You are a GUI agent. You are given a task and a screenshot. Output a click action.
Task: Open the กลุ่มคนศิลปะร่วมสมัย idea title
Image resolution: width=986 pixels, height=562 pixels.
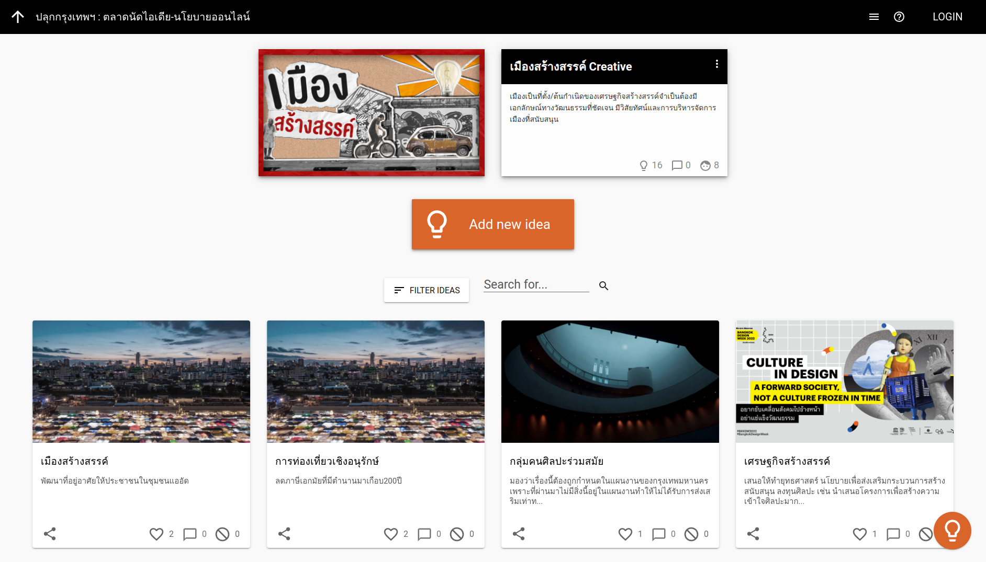pos(556,461)
